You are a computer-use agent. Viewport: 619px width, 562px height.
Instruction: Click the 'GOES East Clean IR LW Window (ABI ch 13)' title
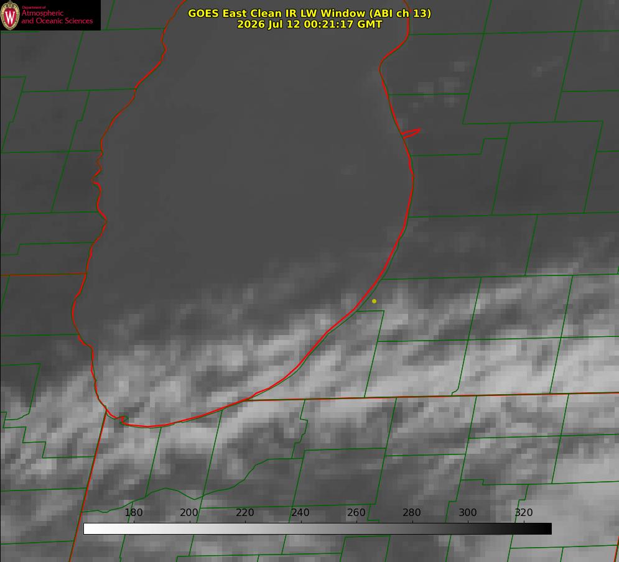[x=310, y=13]
